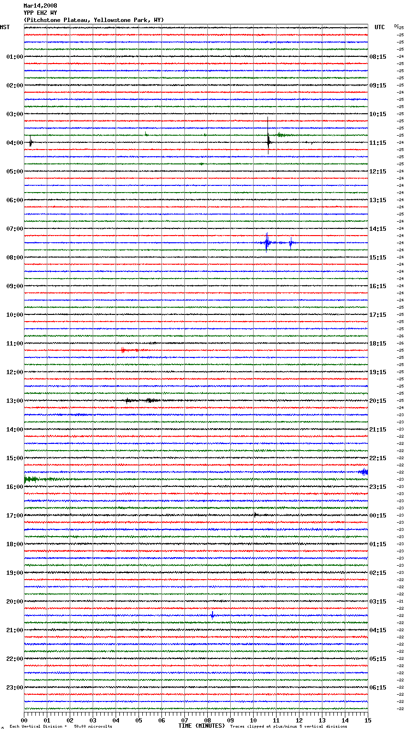The image size is (406, 733).
Task: Select the 22:00 MST time label
Action: 15,659
